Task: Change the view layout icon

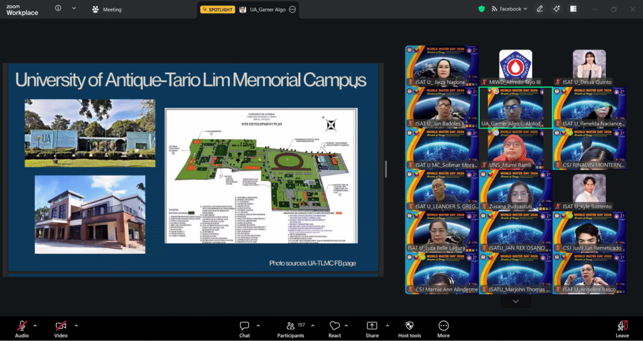Action: [x=573, y=9]
